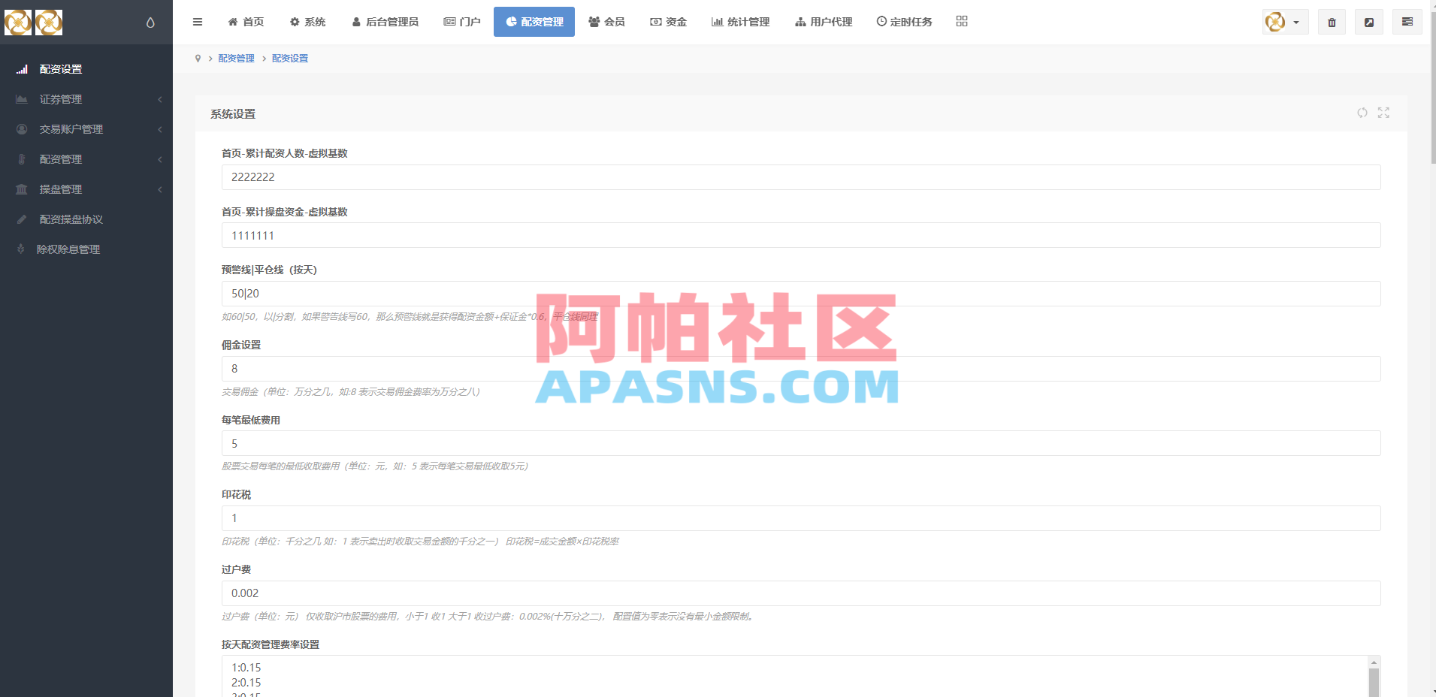Open the 首页 home navigation icon
The image size is (1436, 697).
coord(233,22)
